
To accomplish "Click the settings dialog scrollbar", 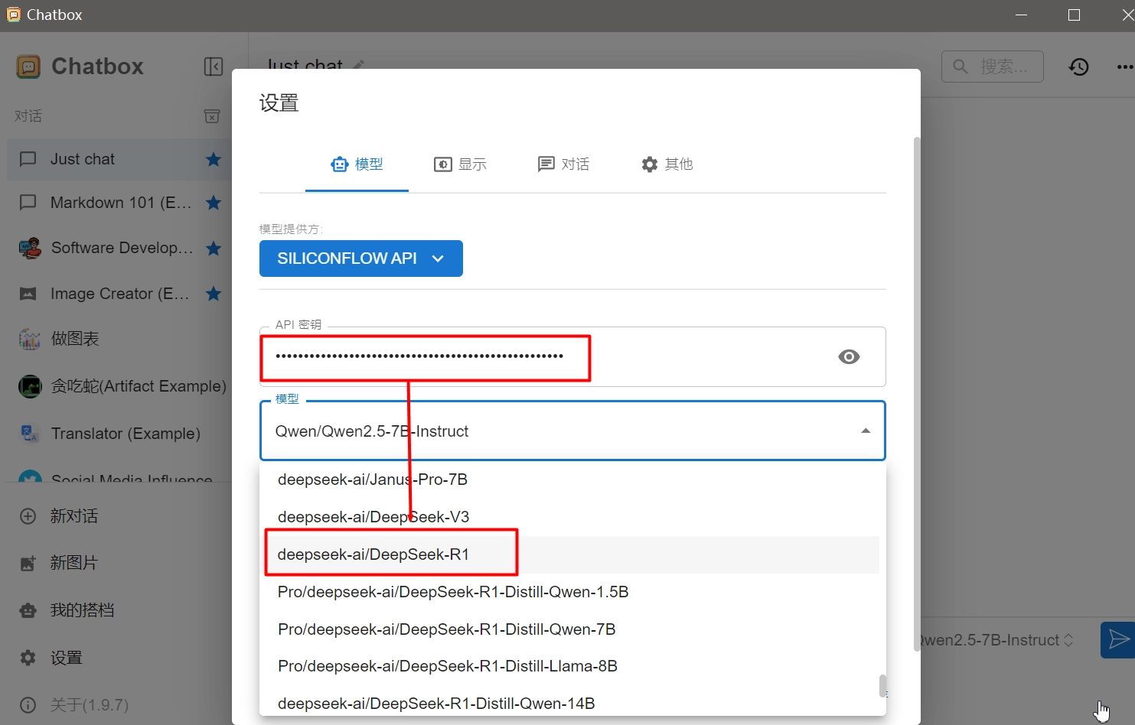I will [917, 395].
